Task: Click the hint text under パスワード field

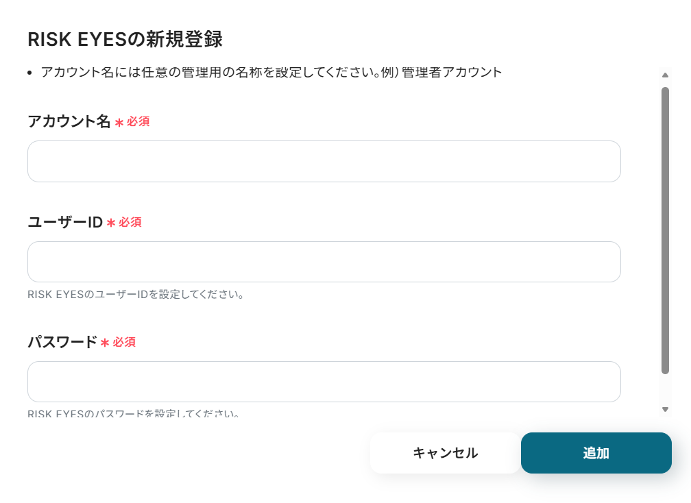Action: point(133,414)
